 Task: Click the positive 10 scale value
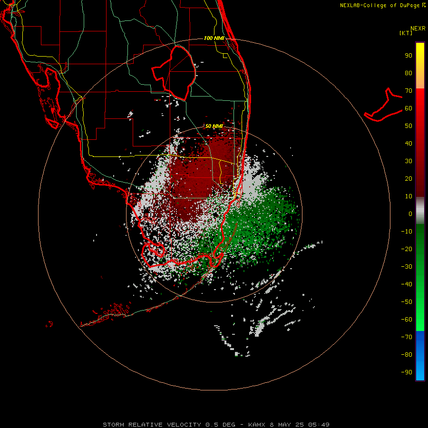coord(409,196)
